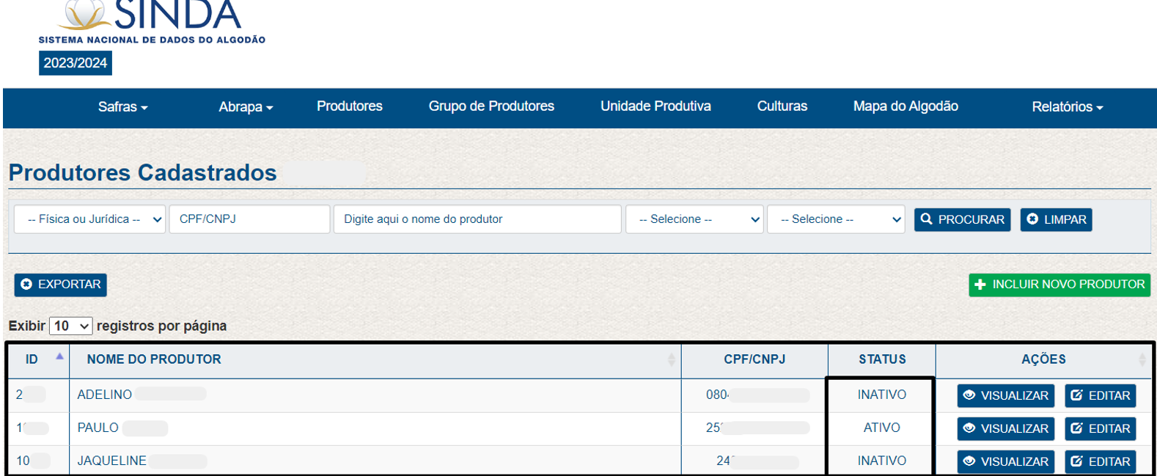Change the registros por página selector

tap(71, 326)
